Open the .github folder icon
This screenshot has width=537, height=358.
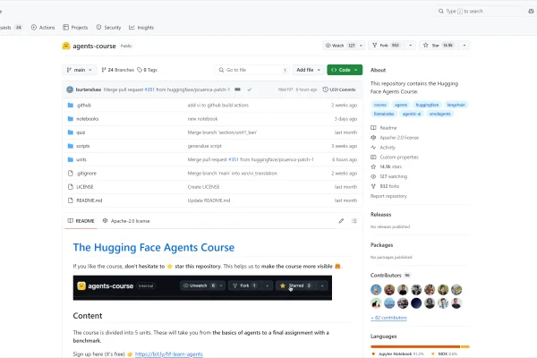(71, 106)
